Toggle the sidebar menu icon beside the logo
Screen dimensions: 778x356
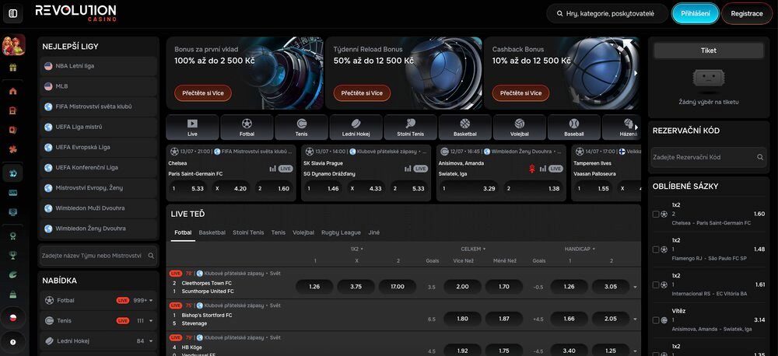[13, 13]
